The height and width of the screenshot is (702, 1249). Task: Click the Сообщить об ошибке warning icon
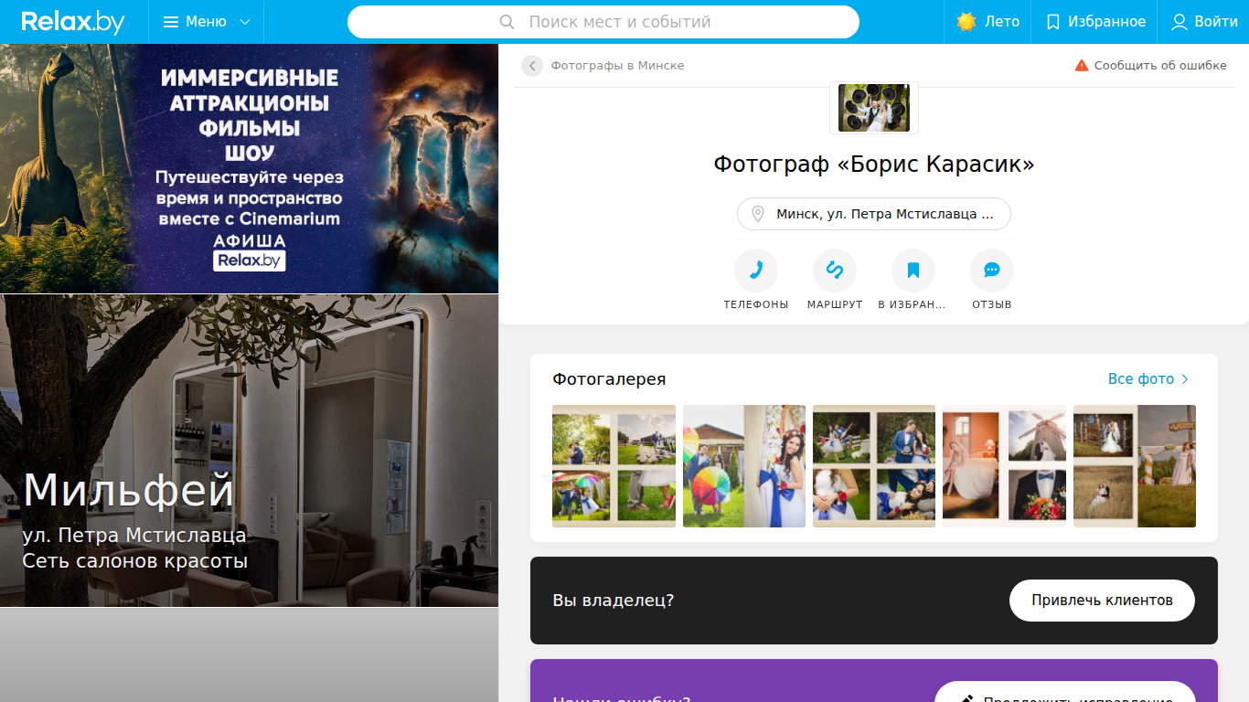[1082, 66]
